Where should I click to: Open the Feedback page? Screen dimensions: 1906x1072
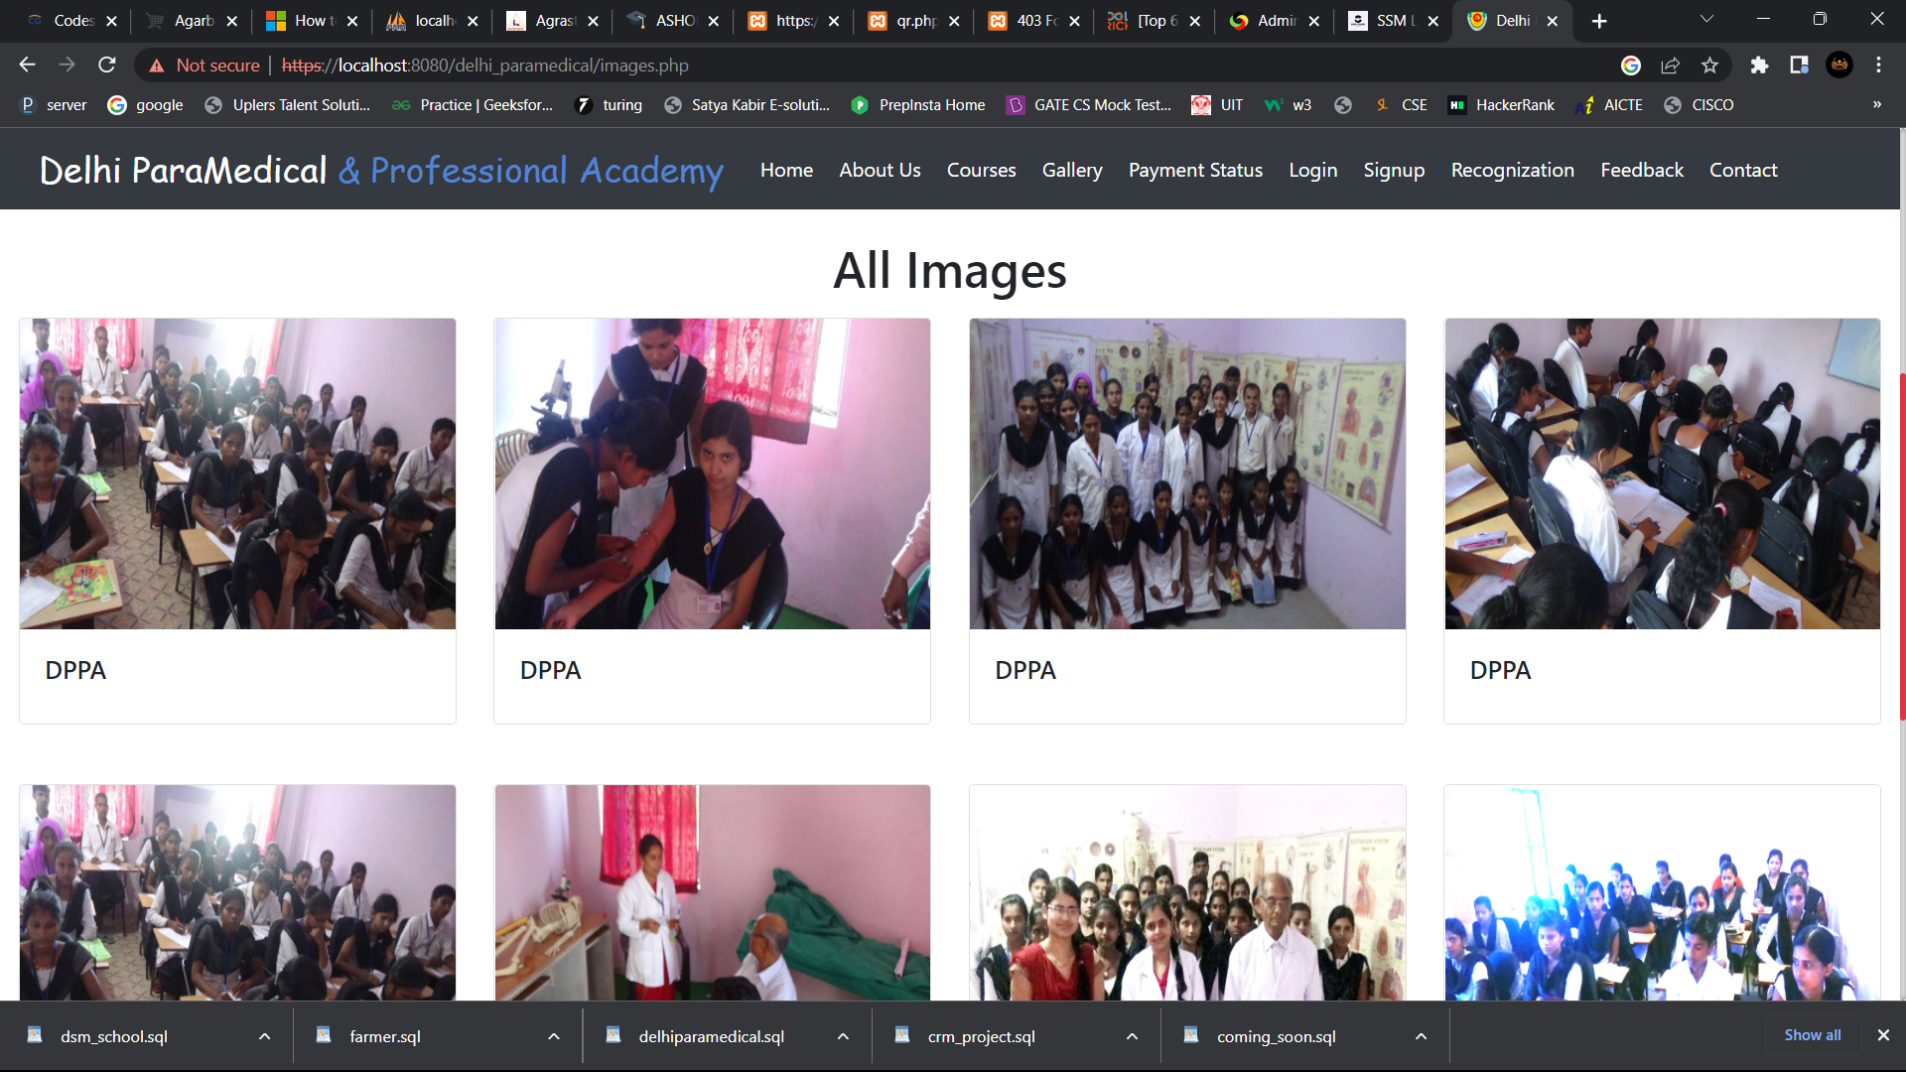[1642, 170]
